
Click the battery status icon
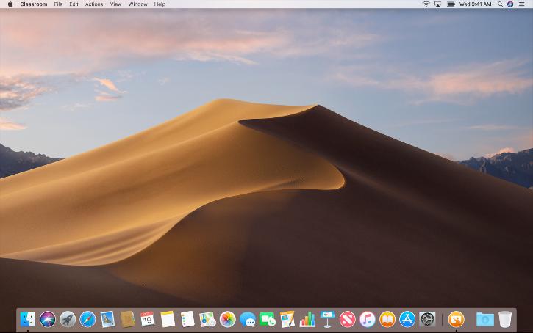click(x=451, y=4)
